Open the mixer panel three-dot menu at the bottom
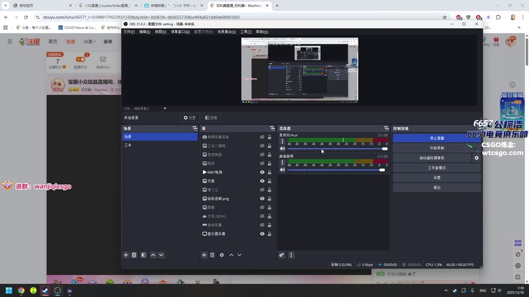 291,255
